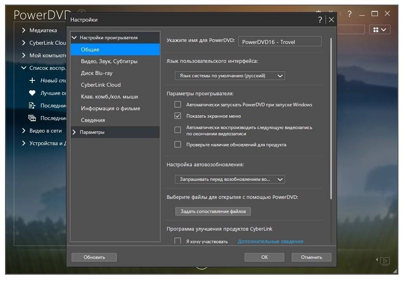Click the mini player icon at bottom right
Screen dimensions: 405x282
click(x=385, y=261)
